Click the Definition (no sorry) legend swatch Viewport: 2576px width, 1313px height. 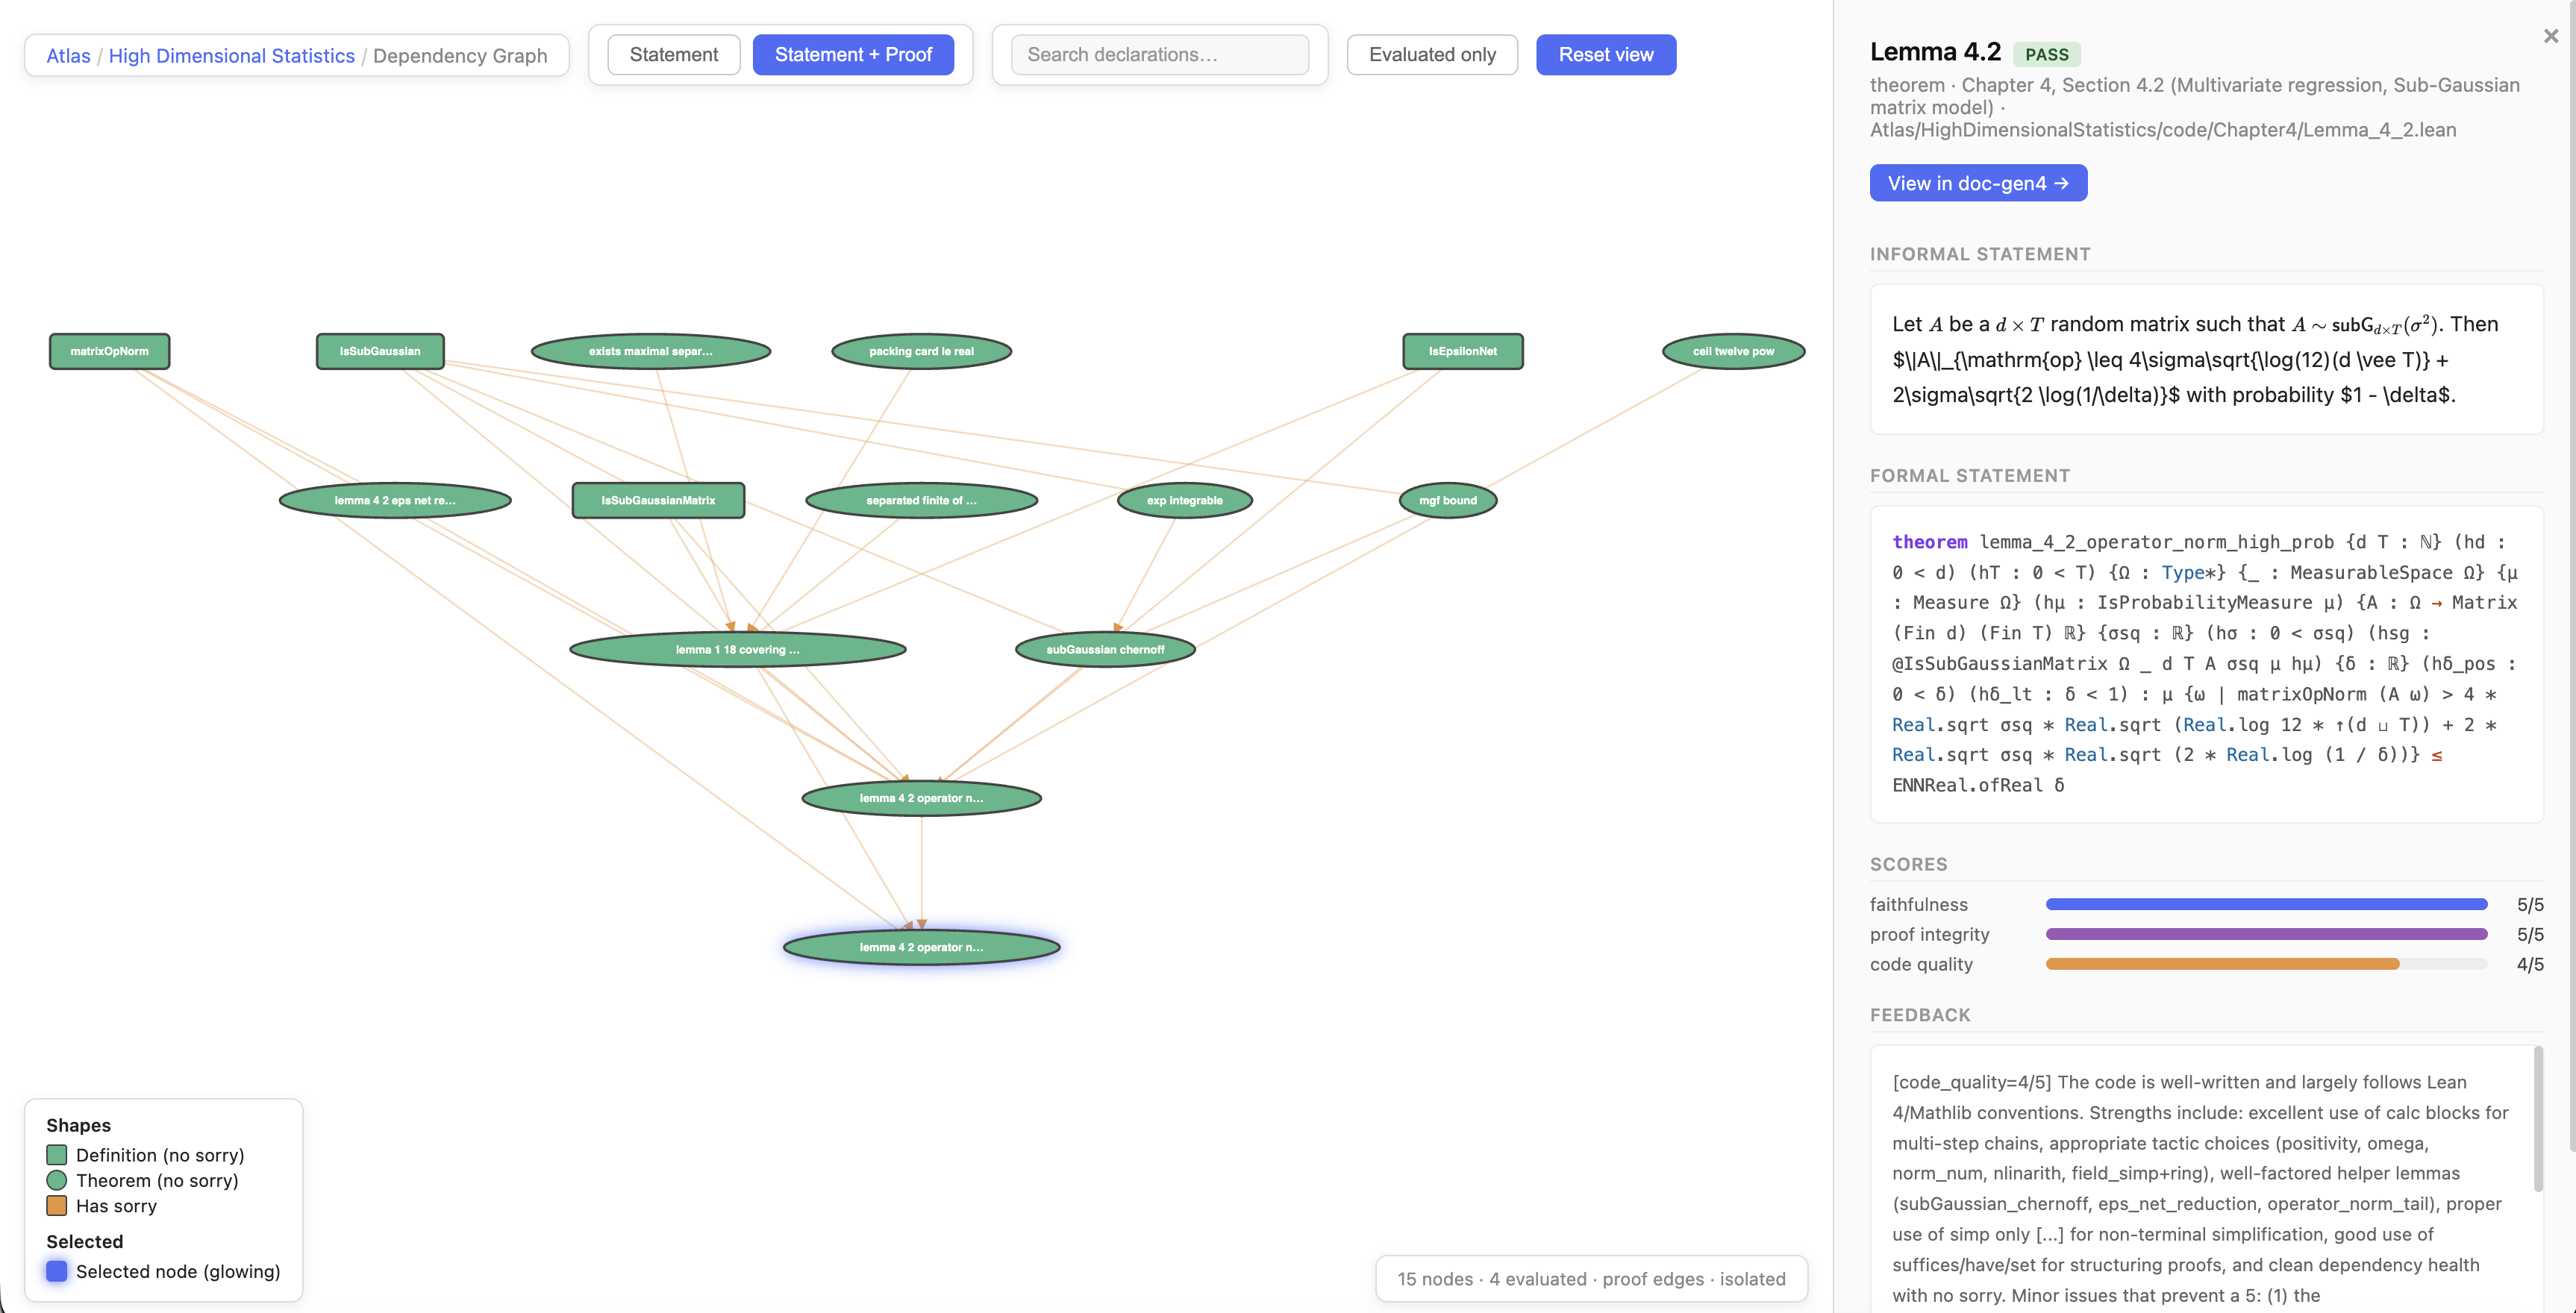click(57, 1155)
